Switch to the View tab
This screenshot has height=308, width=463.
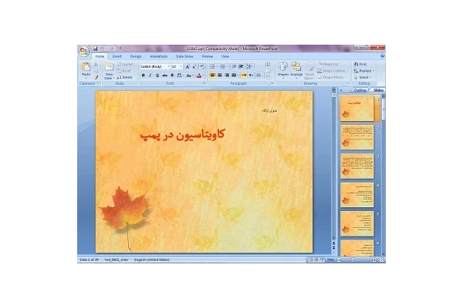coord(225,56)
